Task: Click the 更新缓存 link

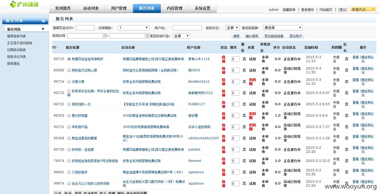Action: pos(307,10)
